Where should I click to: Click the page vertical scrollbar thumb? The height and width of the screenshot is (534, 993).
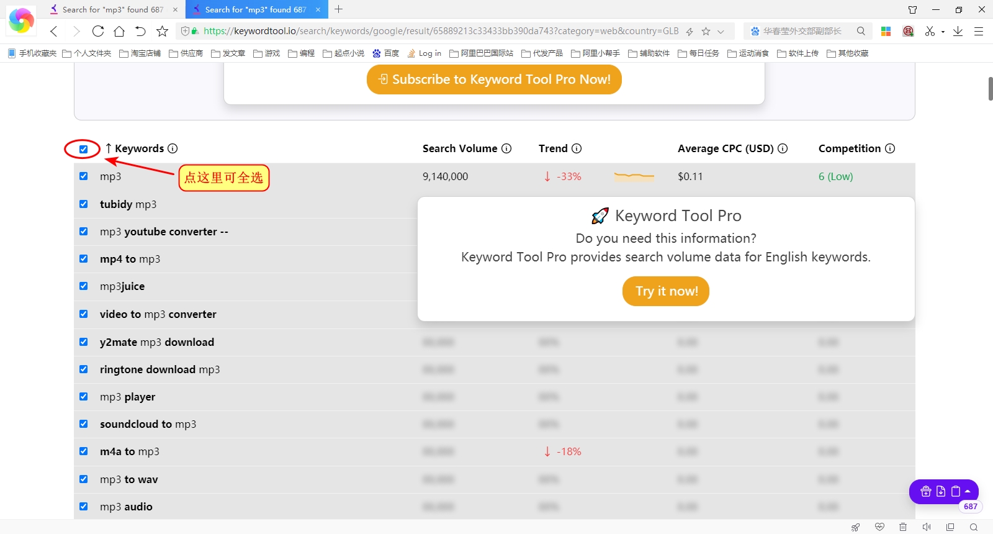click(x=991, y=88)
